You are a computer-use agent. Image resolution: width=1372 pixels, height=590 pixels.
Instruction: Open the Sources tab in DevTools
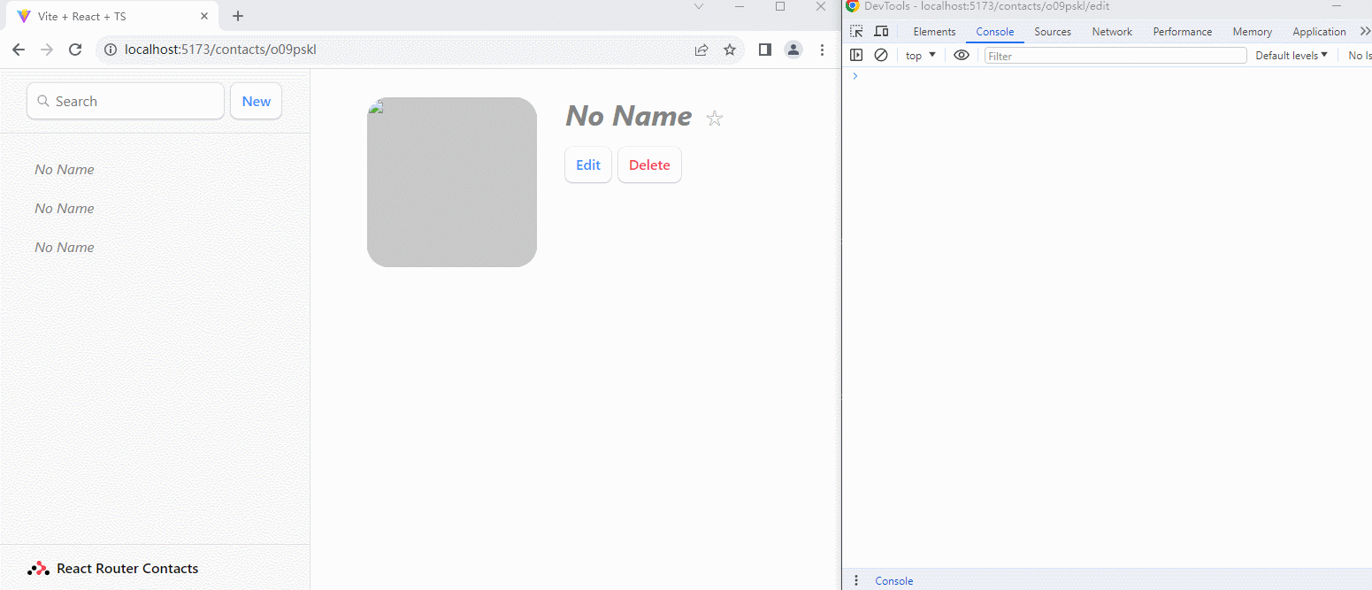click(1053, 32)
